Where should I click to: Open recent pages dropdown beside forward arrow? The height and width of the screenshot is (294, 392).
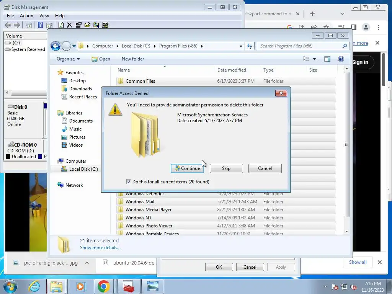click(74, 46)
